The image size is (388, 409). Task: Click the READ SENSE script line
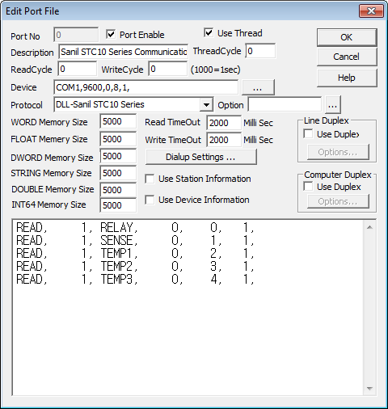135,240
